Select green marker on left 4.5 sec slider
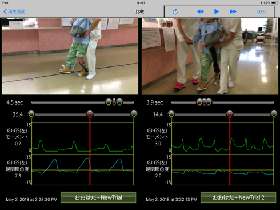 tap(119, 102)
